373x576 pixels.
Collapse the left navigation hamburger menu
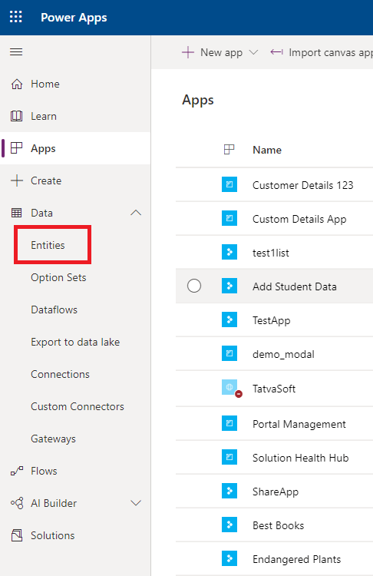tap(16, 51)
